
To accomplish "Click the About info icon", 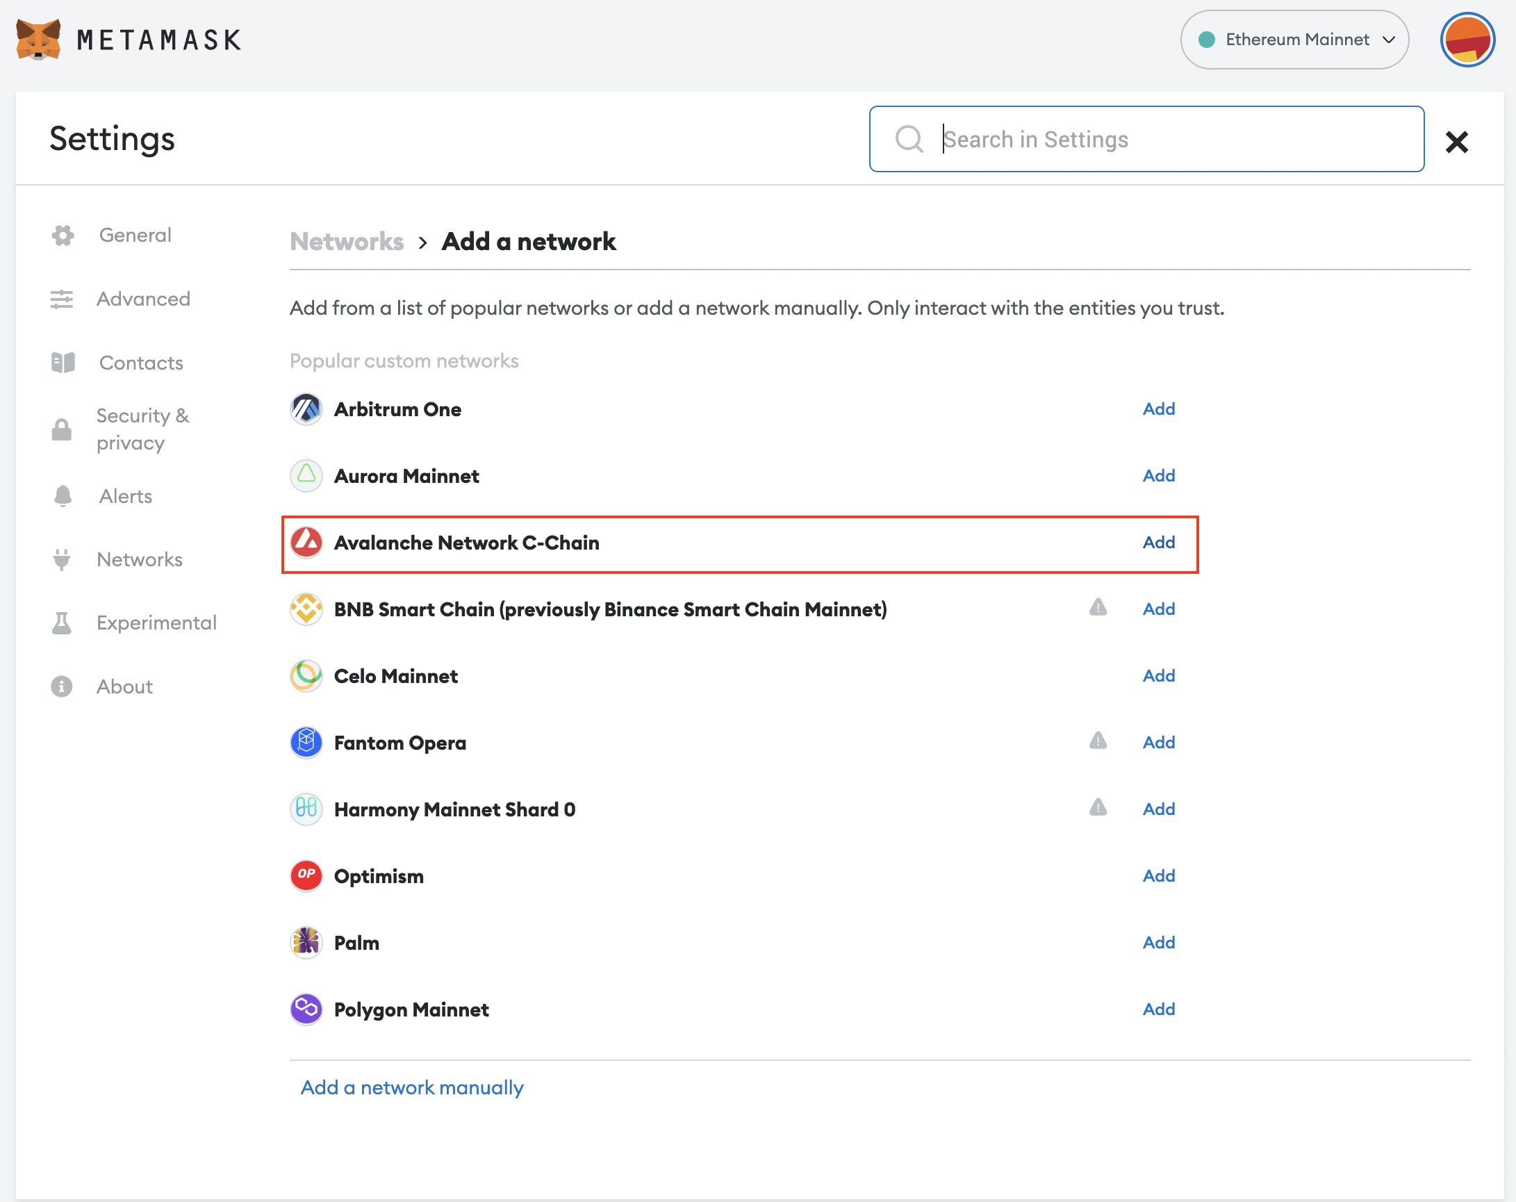I will pos(62,686).
